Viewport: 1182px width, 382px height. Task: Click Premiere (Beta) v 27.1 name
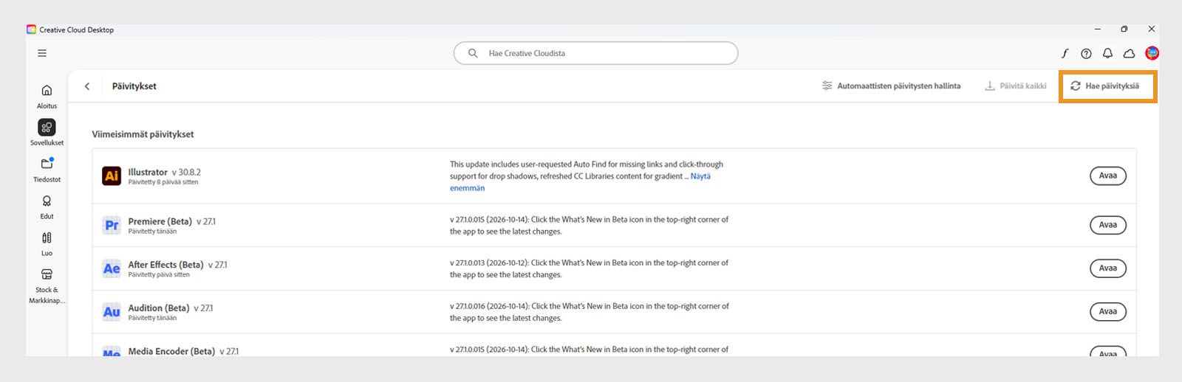click(x=172, y=221)
